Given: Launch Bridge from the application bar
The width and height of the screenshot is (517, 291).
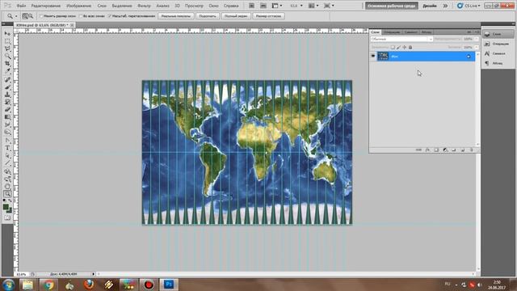Looking at the screenshot, I should point(251,6).
